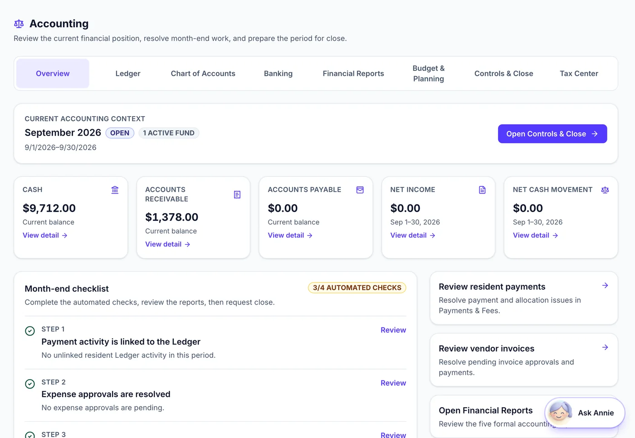
Task: Click the Open Financial Reports card title
Action: pyautogui.click(x=486, y=410)
